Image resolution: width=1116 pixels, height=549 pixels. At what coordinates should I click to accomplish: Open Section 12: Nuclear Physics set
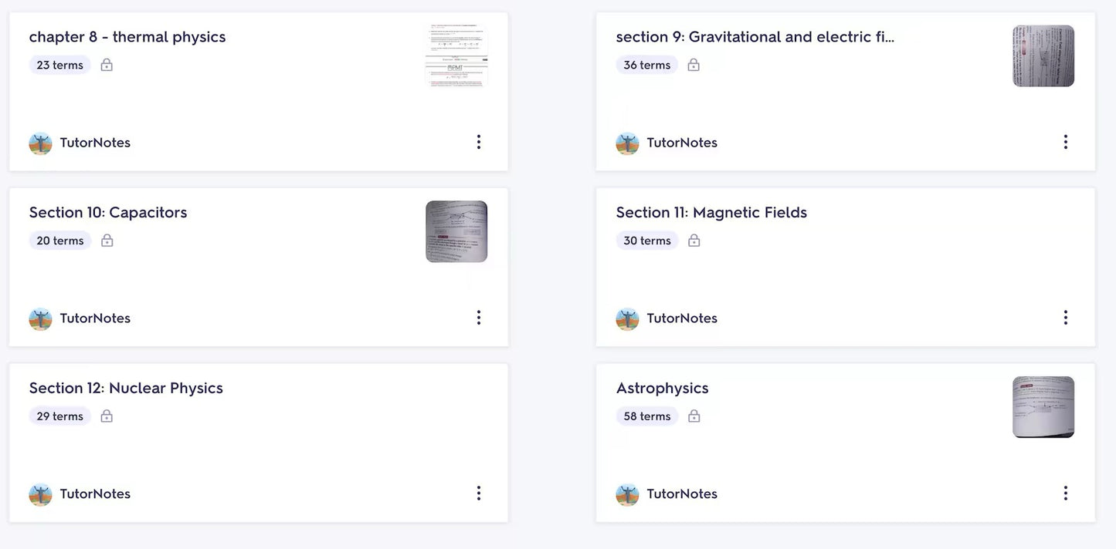click(126, 389)
